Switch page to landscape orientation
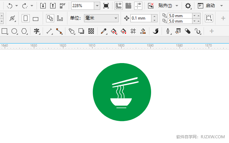The image size is (229, 143). [x=36, y=18]
